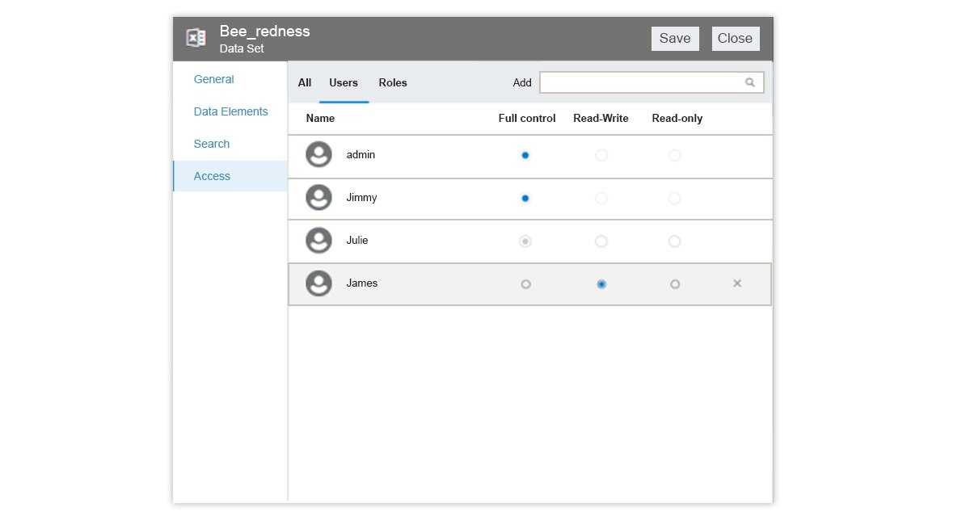This screenshot has width=970, height=516.
Task: Set Julie to Read-Write access
Action: point(601,241)
